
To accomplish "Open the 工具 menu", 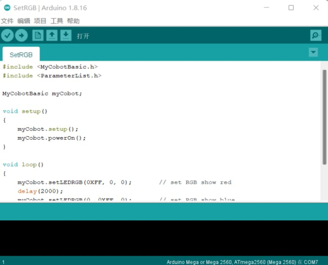I will click(x=57, y=21).
